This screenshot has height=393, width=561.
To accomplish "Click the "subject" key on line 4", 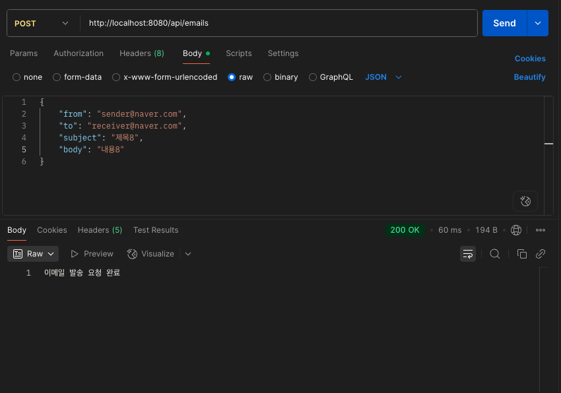I will point(80,138).
